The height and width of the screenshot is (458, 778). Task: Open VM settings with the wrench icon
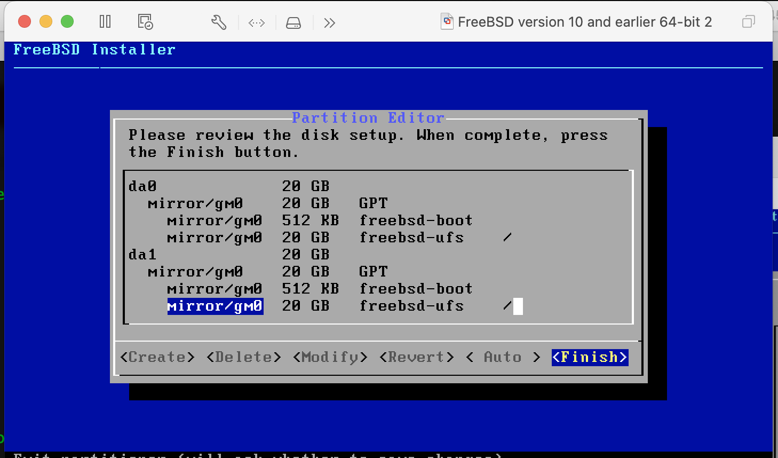[x=219, y=22]
